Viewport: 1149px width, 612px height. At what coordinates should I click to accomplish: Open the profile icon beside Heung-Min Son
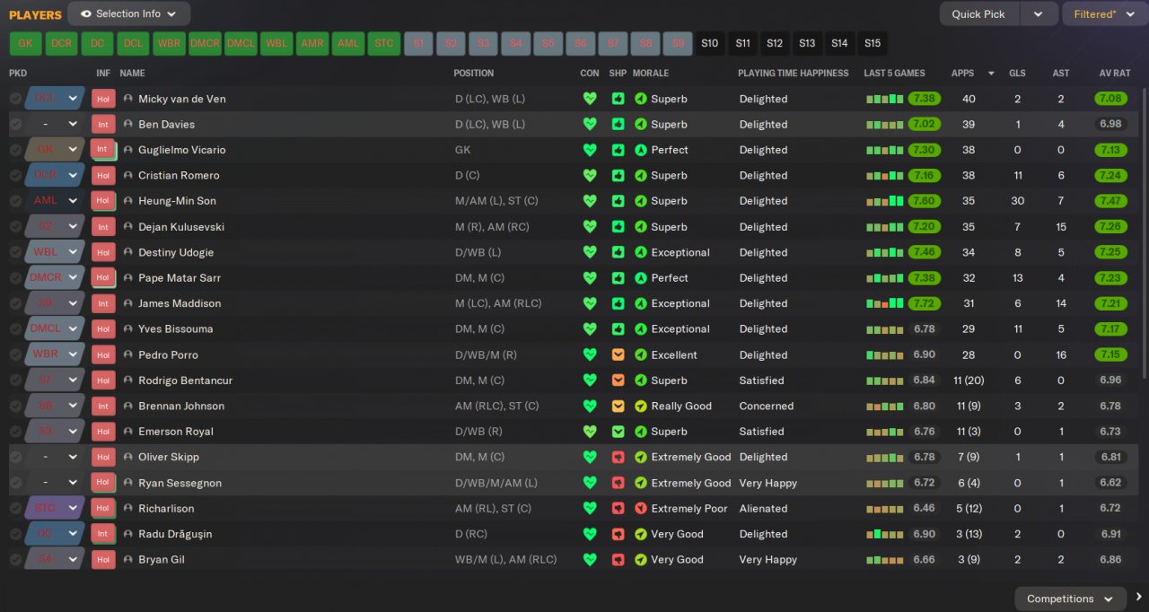pos(128,201)
